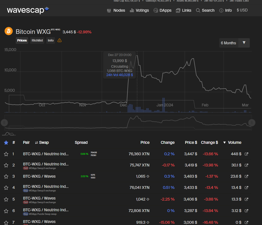Image resolution: width=262 pixels, height=225 pixels.
Task: Open row 1 BTC-WXG / Neutrino pair
Action: pyautogui.click(x=46, y=154)
